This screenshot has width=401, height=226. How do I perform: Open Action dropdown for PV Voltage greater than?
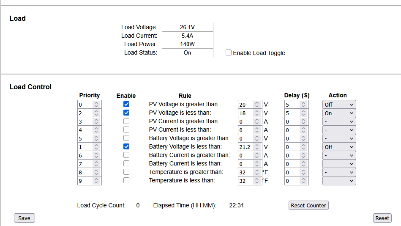tap(339, 105)
